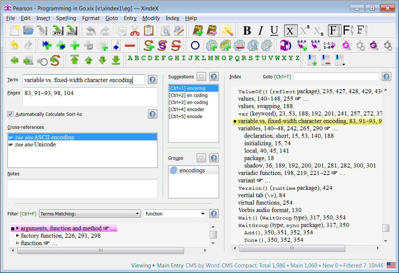Go to next entry green down arrow
This screenshot has width=399, height=273.
(x=102, y=60)
